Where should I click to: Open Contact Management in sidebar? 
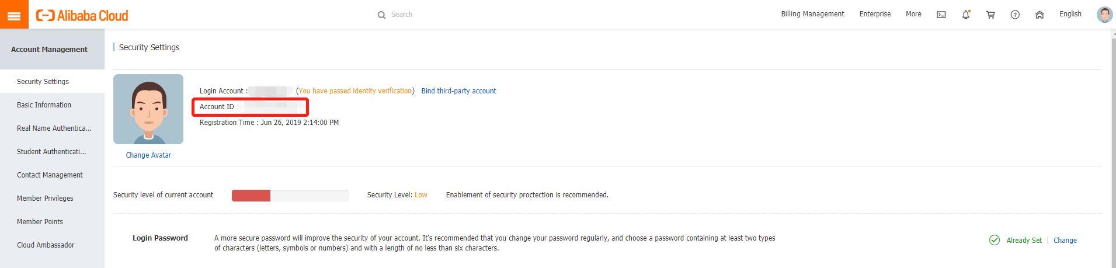point(50,175)
